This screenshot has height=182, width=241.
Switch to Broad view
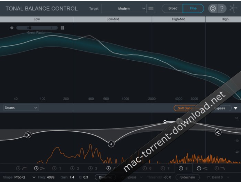pos(173,8)
